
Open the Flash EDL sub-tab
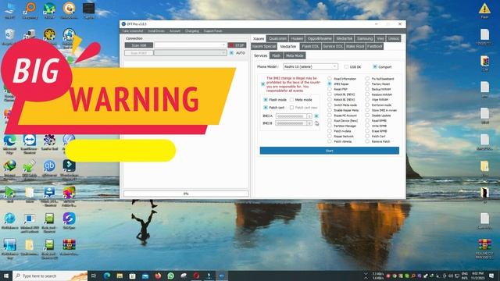click(310, 47)
